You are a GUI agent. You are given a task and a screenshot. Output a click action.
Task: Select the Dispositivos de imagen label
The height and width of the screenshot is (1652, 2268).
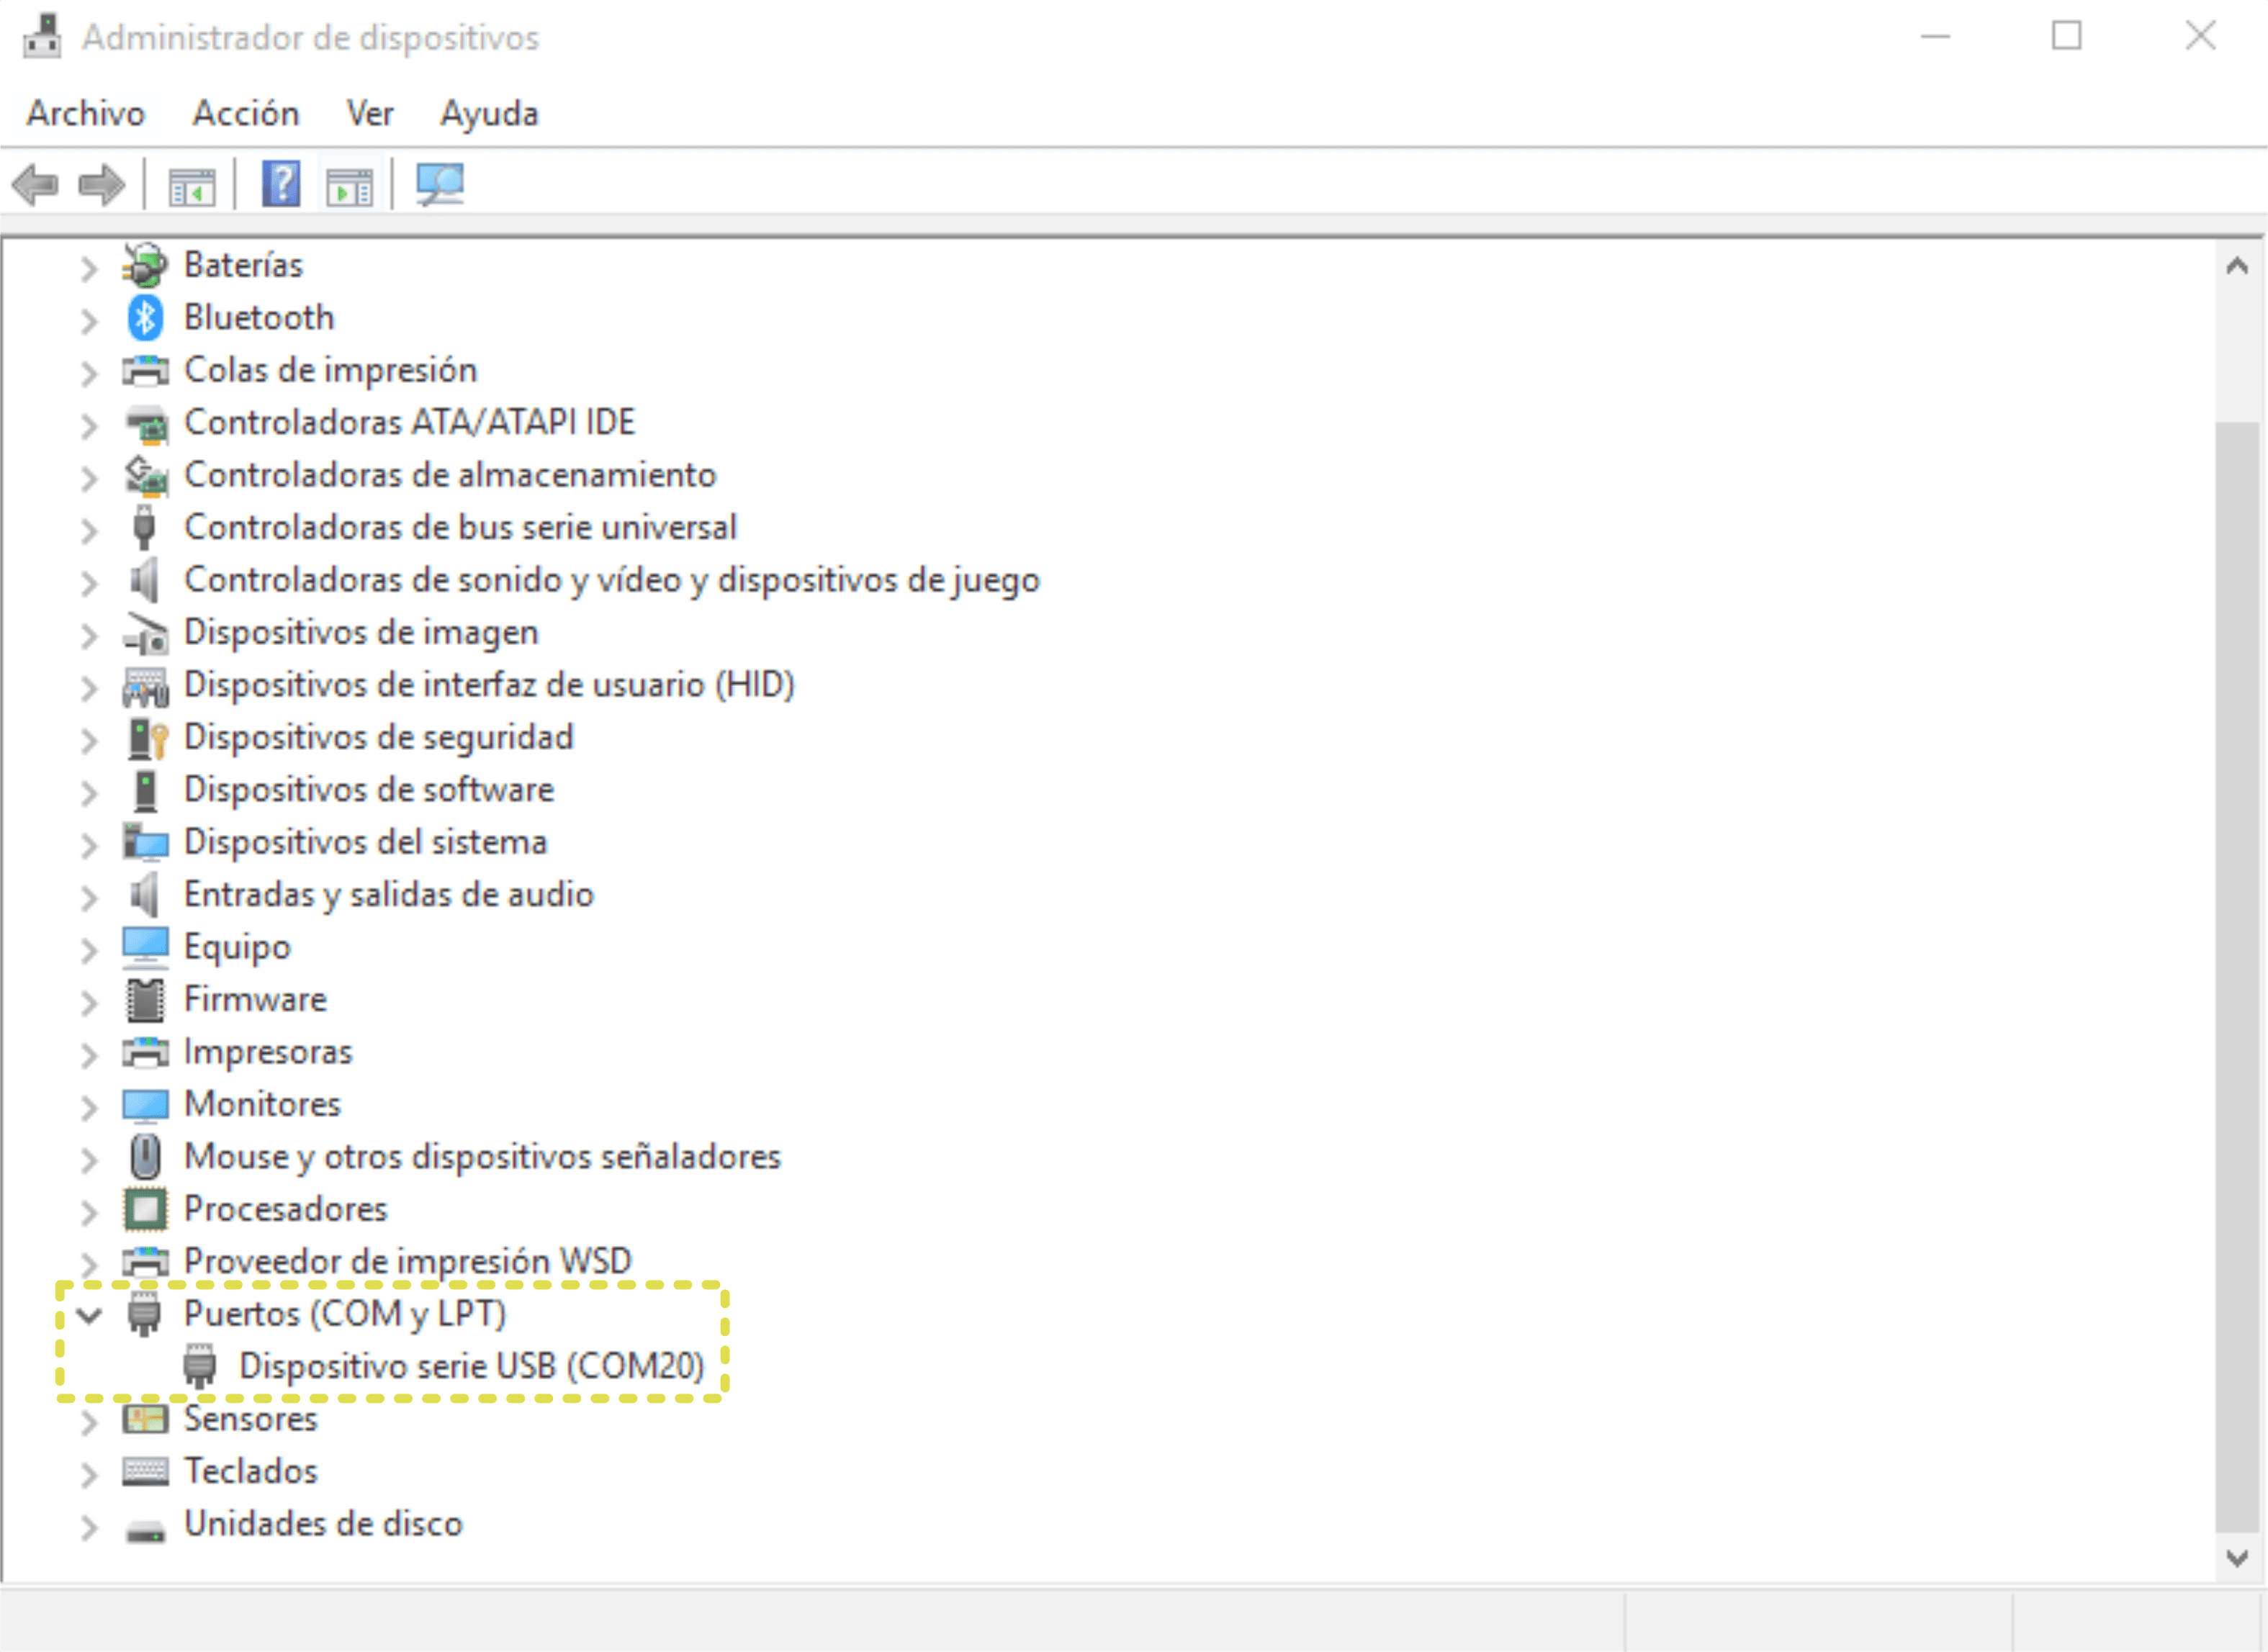point(361,633)
